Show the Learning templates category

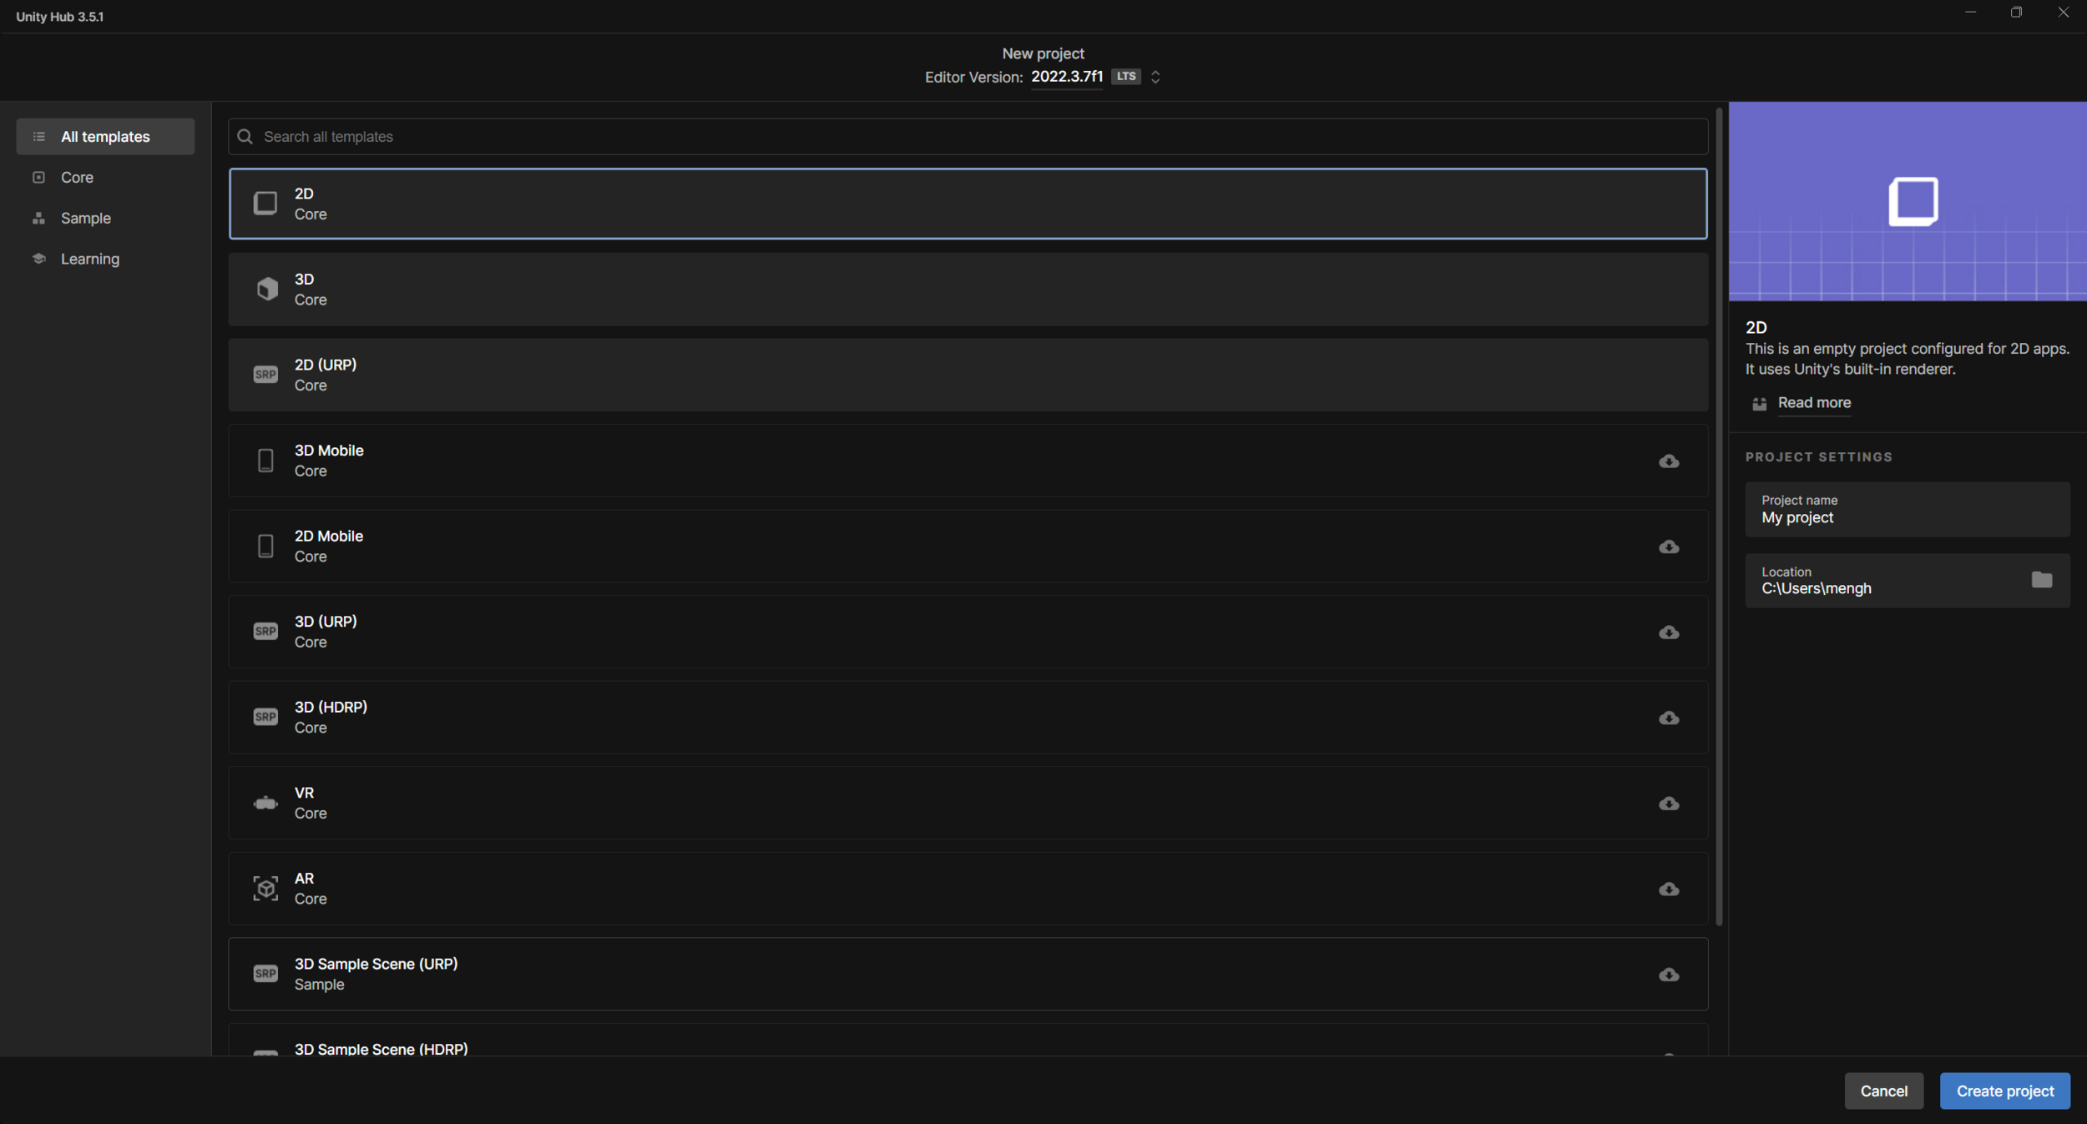pos(89,259)
